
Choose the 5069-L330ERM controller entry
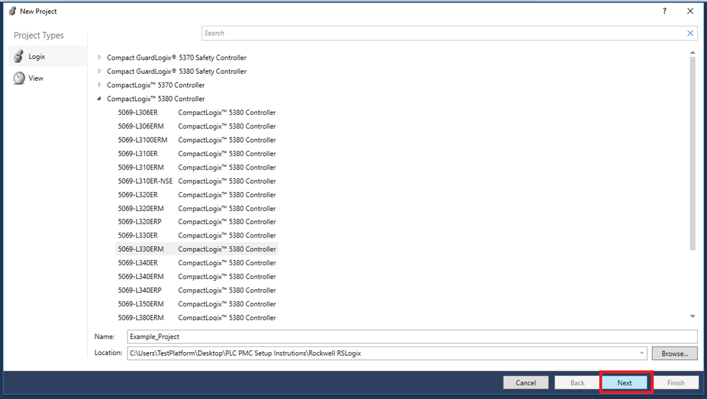141,249
